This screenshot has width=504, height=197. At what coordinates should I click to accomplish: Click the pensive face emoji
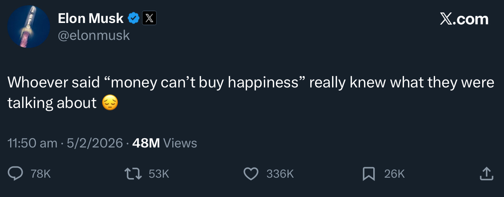pos(110,103)
